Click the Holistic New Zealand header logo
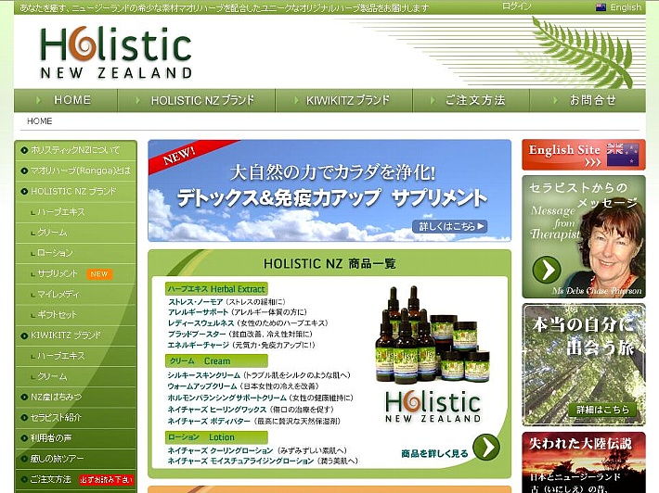The height and width of the screenshot is (493, 659). tap(116, 53)
